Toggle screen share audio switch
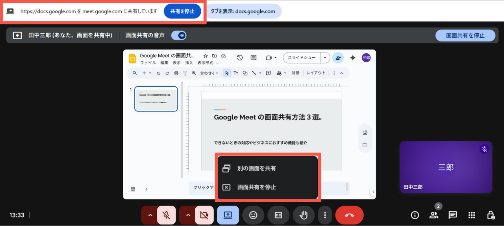This screenshot has width=504, height=226. [x=179, y=35]
